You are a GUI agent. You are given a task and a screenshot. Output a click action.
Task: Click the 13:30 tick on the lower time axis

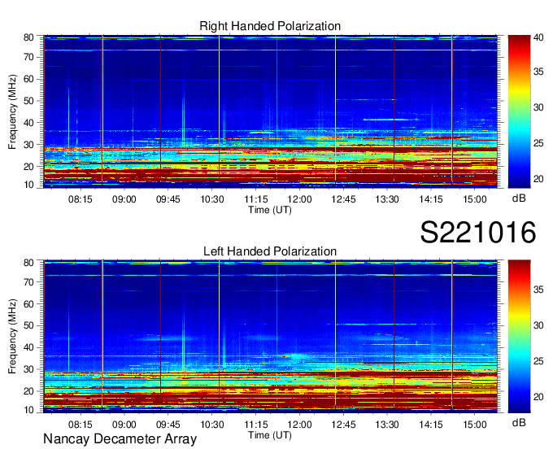pos(387,425)
